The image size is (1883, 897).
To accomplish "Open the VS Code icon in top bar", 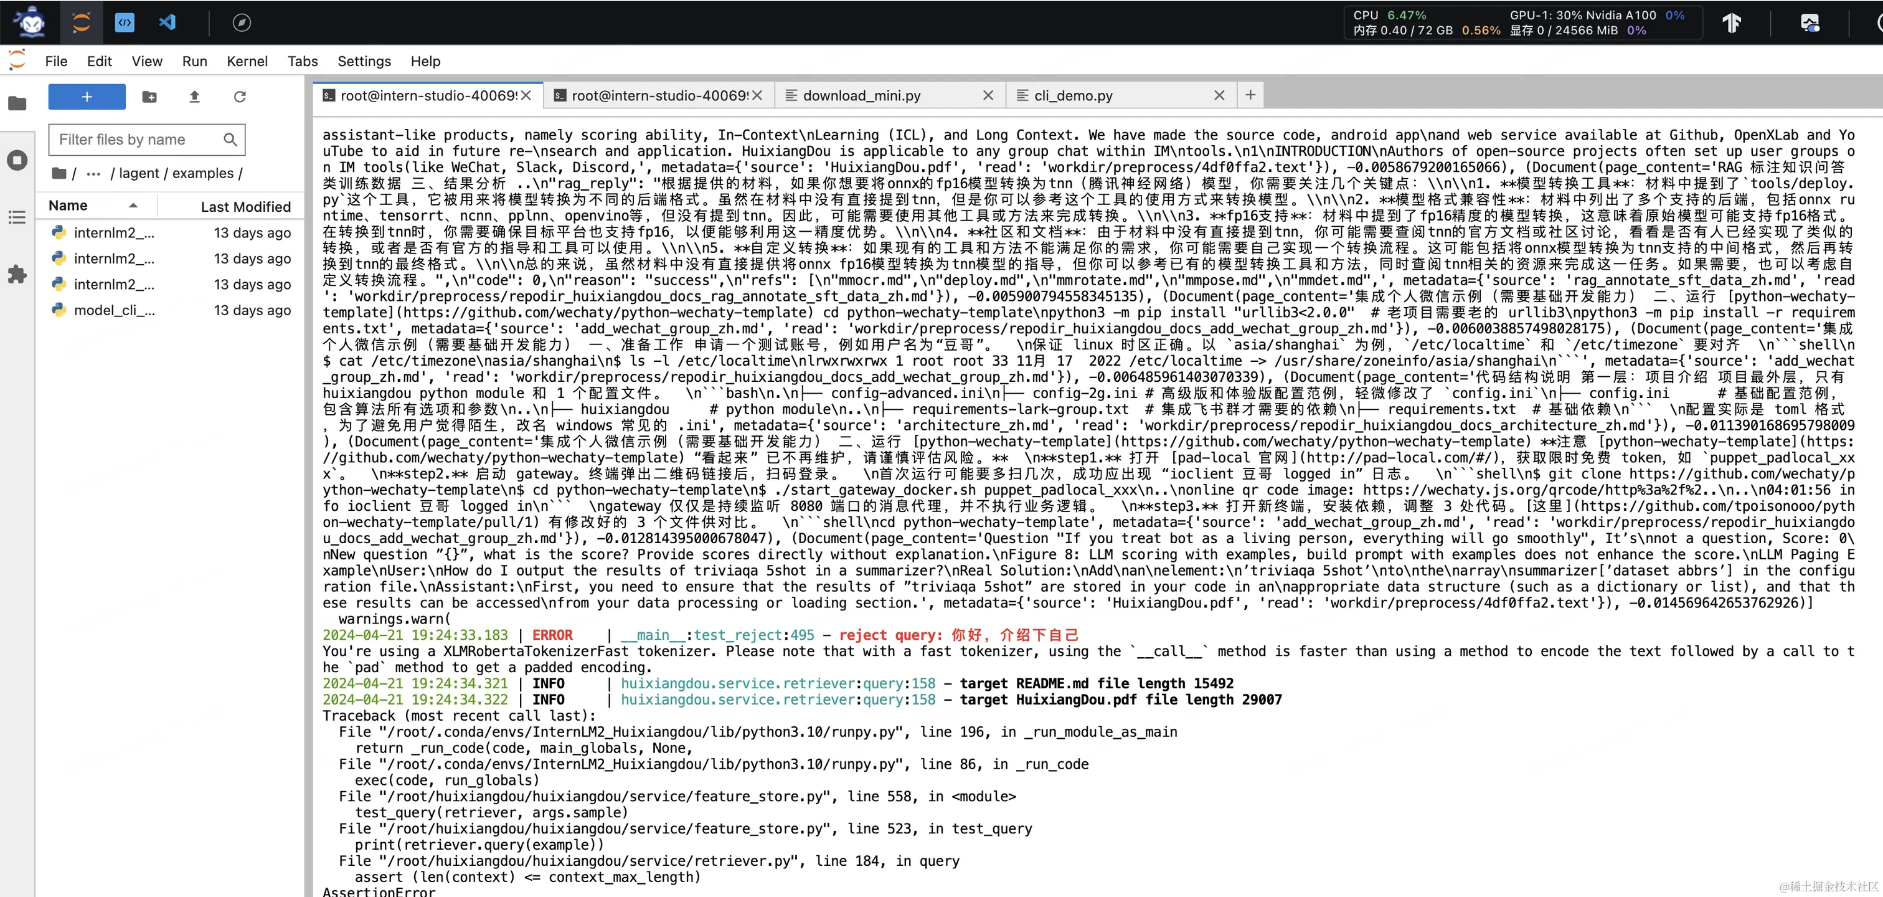I will pos(168,22).
